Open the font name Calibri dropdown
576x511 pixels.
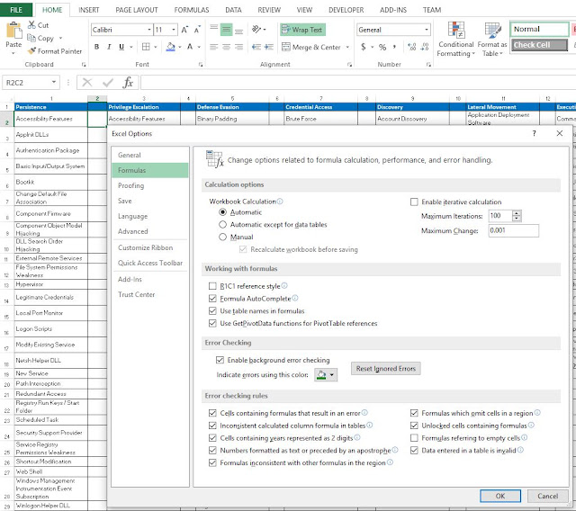pos(149,30)
